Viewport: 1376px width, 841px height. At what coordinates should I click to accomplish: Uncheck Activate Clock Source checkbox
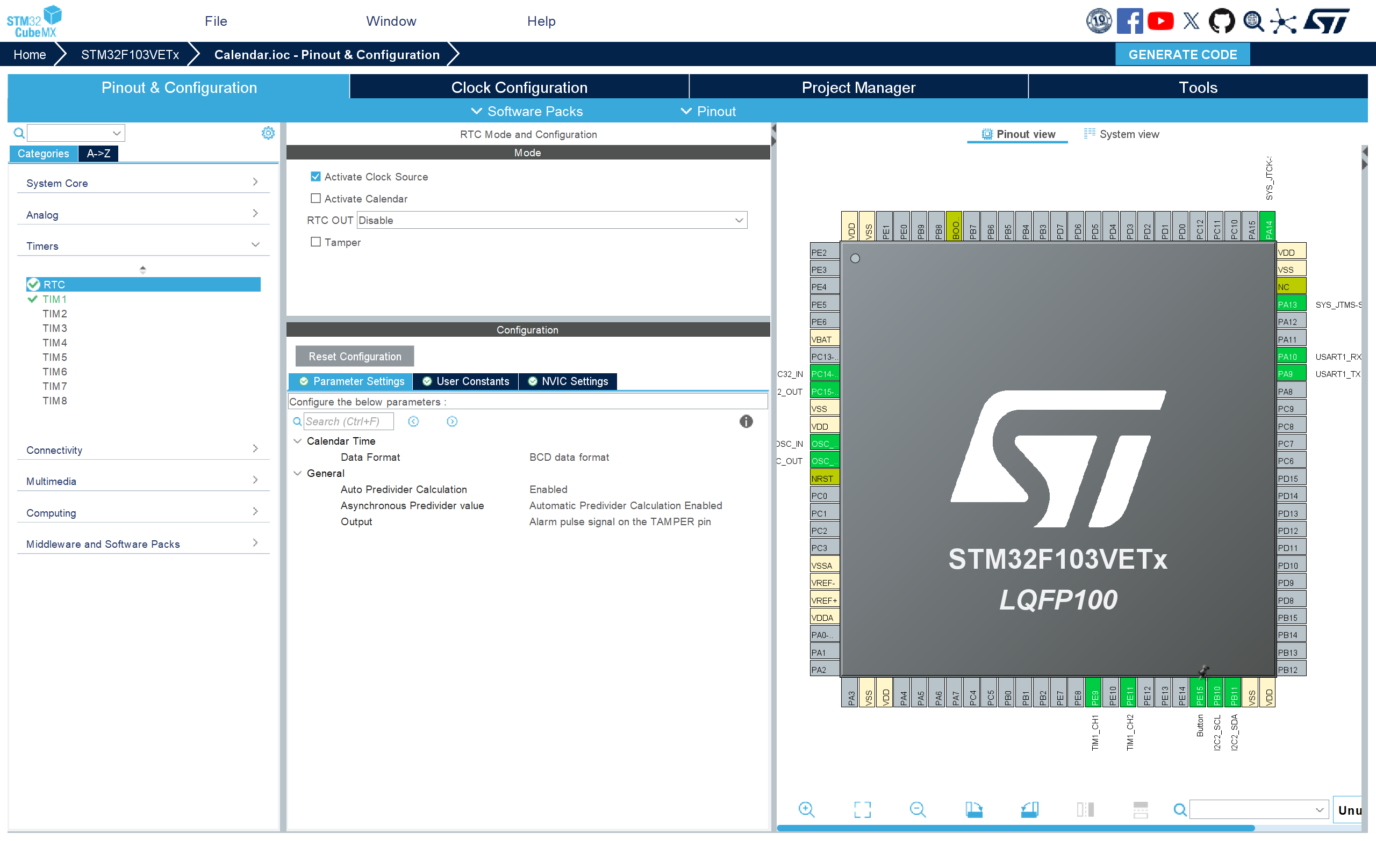click(316, 176)
